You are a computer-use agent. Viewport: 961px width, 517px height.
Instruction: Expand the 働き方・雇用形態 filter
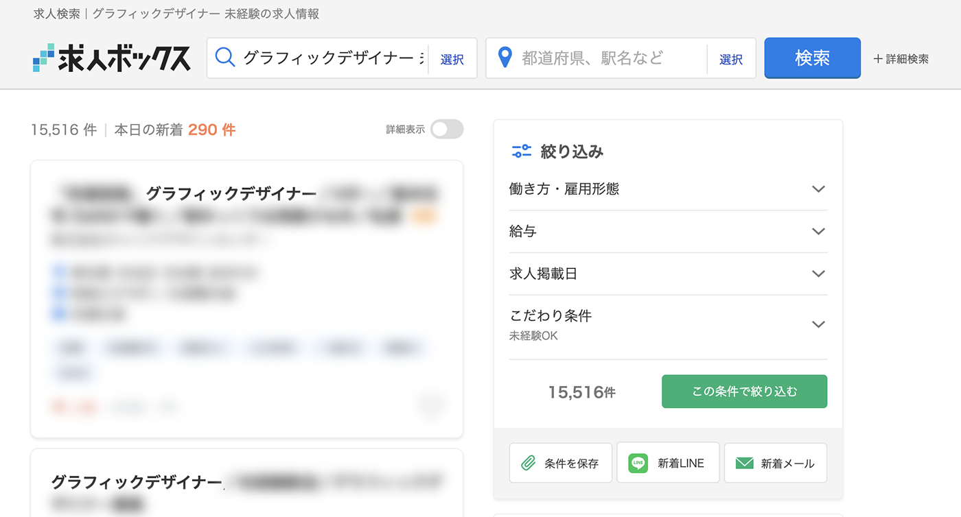[x=668, y=189]
